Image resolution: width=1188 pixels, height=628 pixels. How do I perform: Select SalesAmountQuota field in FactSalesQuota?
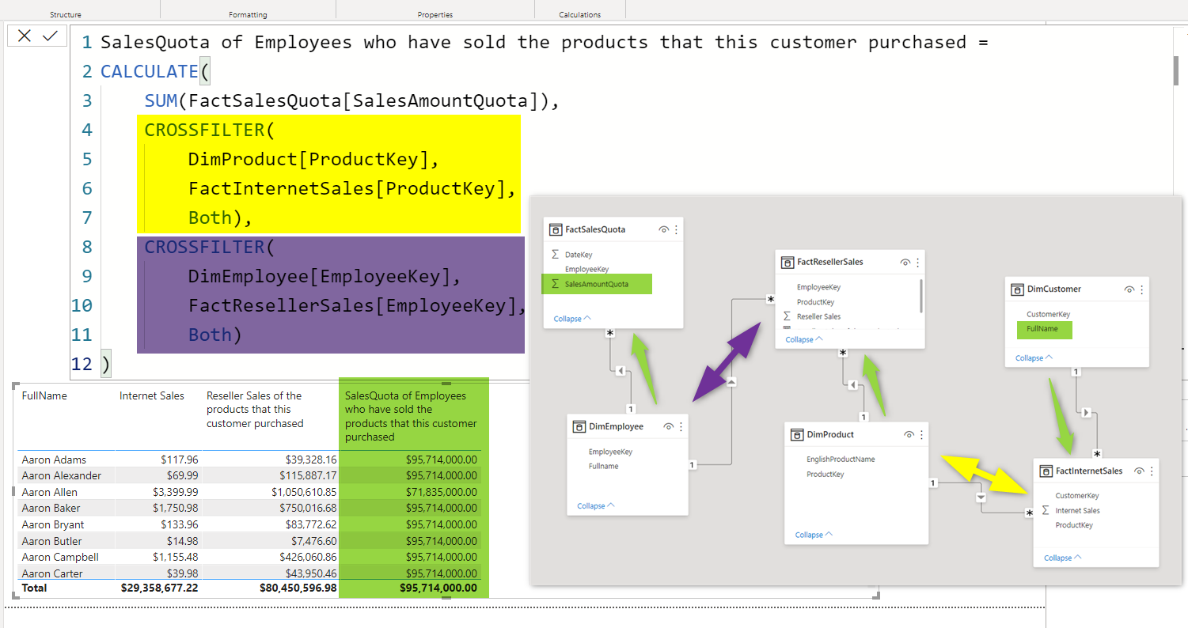pos(596,284)
